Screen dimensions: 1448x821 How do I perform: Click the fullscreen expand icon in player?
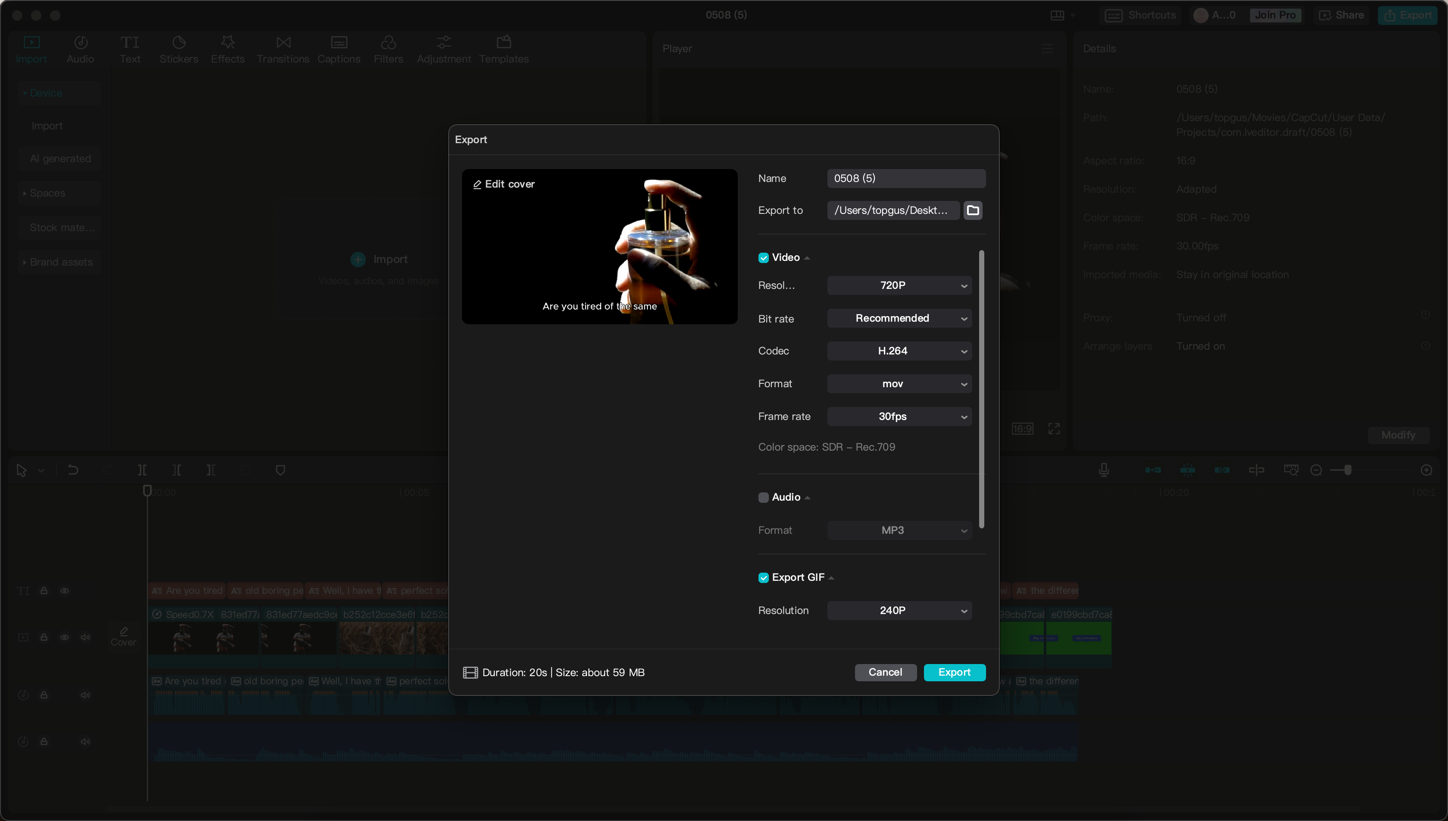[x=1054, y=429]
